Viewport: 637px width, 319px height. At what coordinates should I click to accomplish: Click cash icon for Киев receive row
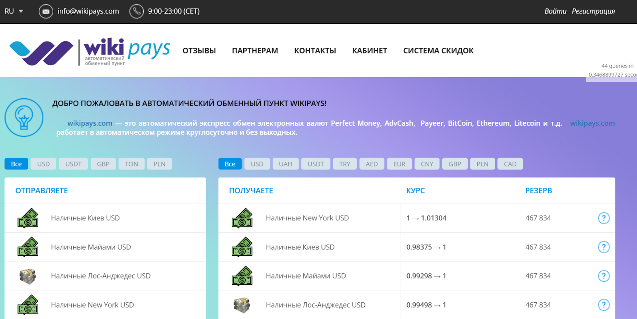tap(242, 247)
